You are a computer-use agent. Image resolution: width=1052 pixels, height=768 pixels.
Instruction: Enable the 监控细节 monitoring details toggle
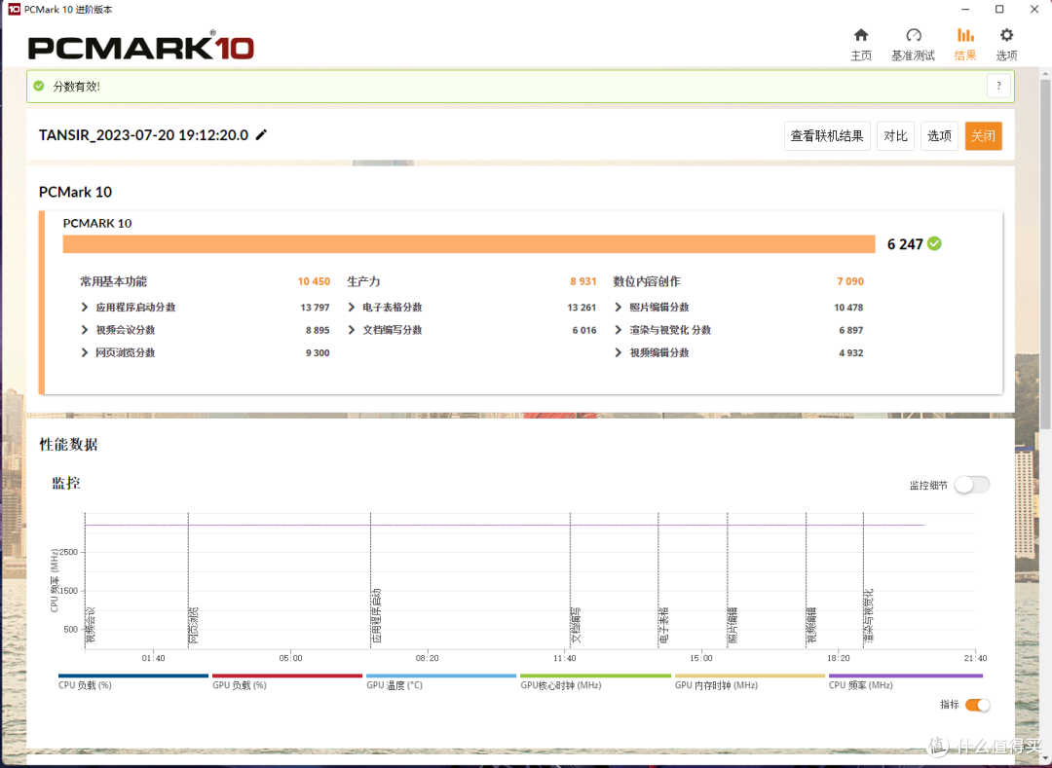[x=971, y=484]
